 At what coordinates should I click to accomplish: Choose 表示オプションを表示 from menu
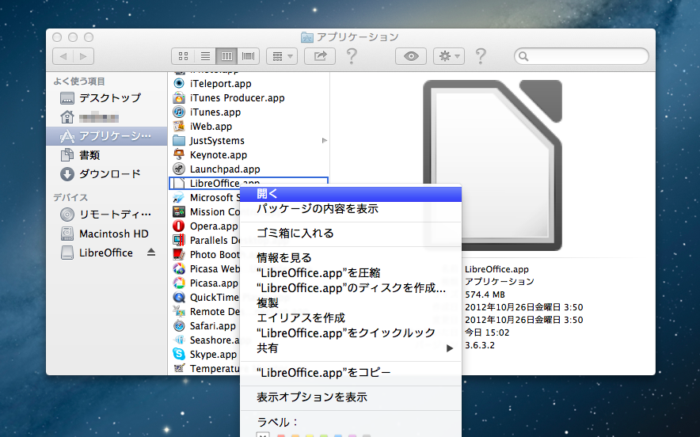tap(351, 397)
